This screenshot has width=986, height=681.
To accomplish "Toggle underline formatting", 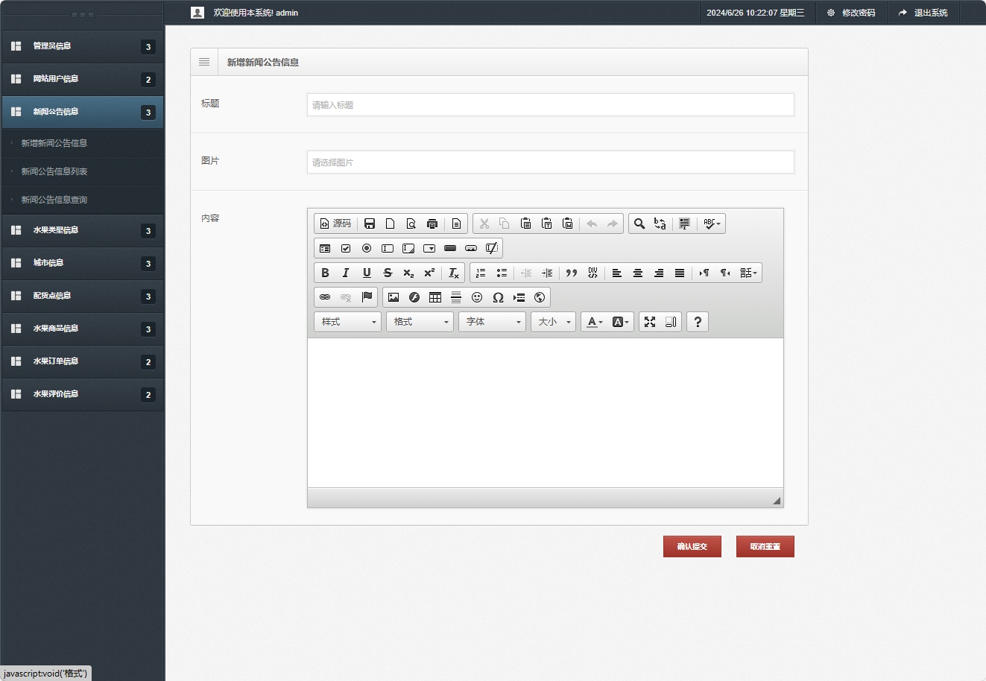I will 367,273.
